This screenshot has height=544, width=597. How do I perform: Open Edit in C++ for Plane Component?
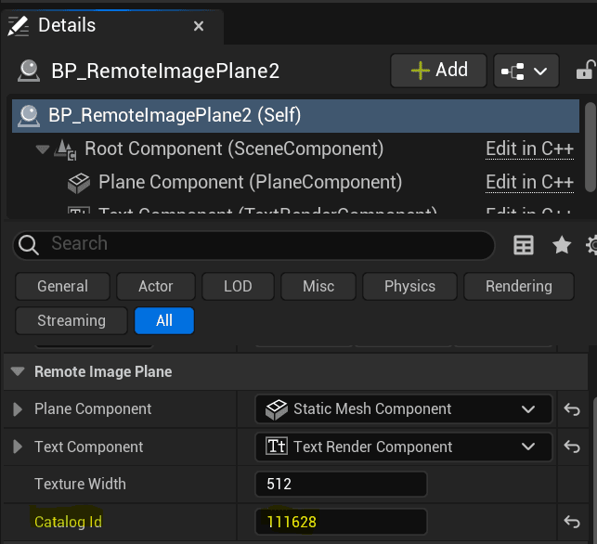coord(529,182)
